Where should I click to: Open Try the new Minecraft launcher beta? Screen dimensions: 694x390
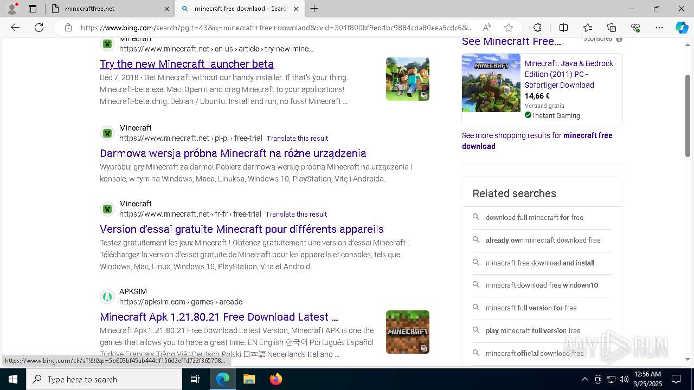pyautogui.click(x=187, y=64)
